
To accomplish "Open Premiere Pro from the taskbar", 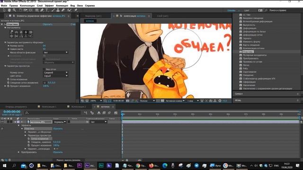I will (x=80, y=165).
